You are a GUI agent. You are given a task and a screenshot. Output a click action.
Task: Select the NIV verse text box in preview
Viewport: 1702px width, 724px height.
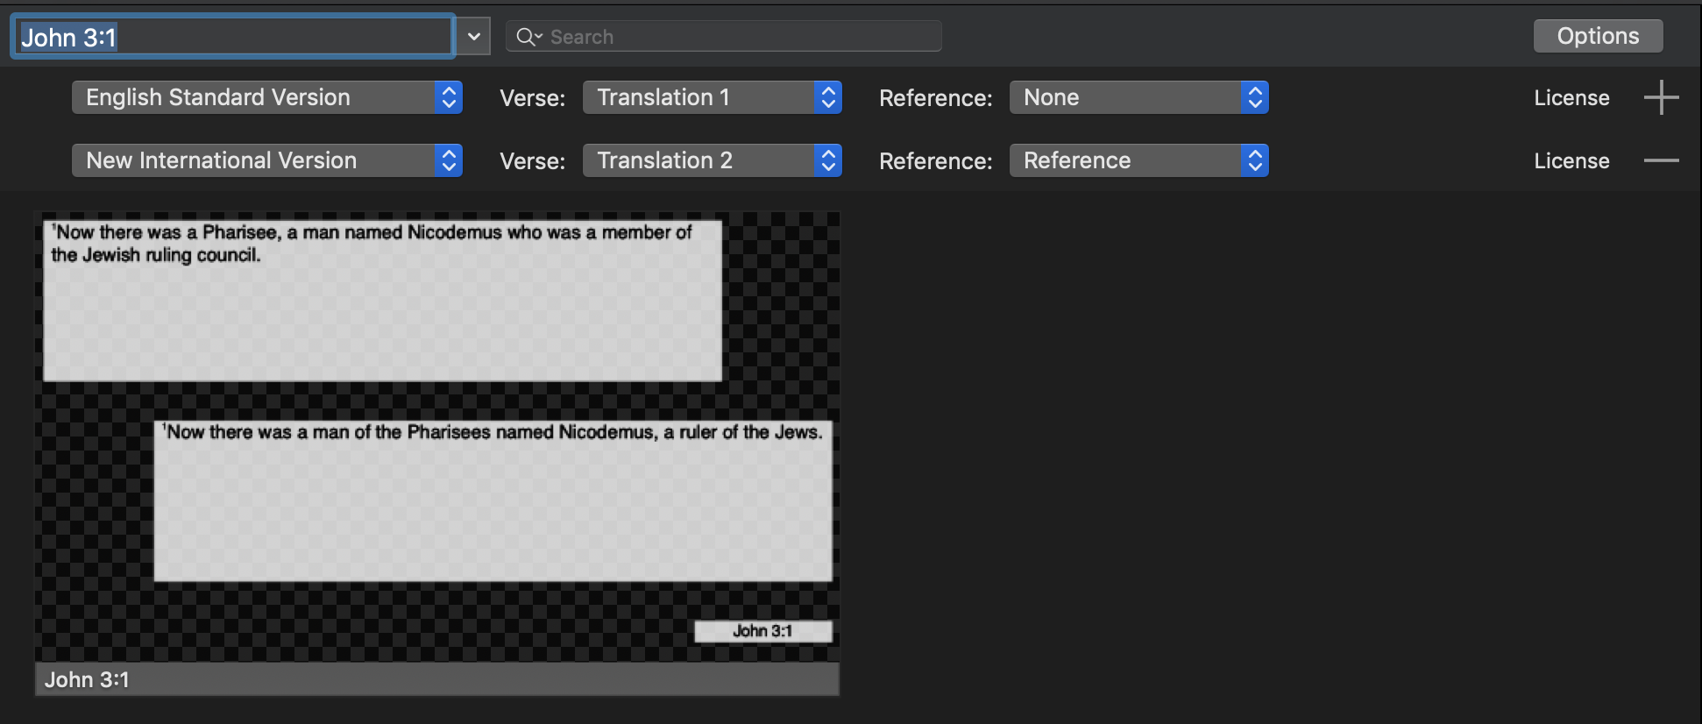[382, 300]
